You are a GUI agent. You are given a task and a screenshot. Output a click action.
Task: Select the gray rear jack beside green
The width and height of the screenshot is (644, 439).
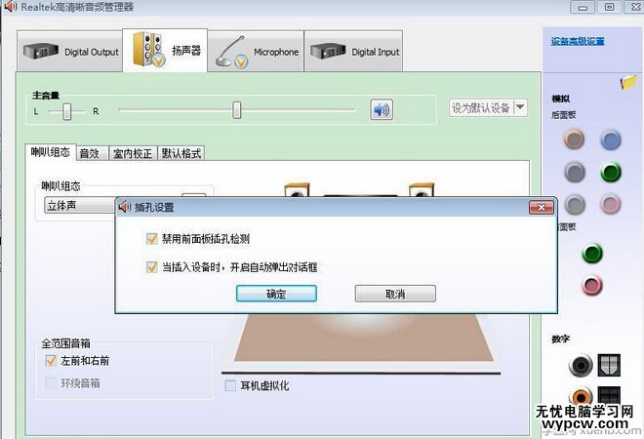pos(574,172)
